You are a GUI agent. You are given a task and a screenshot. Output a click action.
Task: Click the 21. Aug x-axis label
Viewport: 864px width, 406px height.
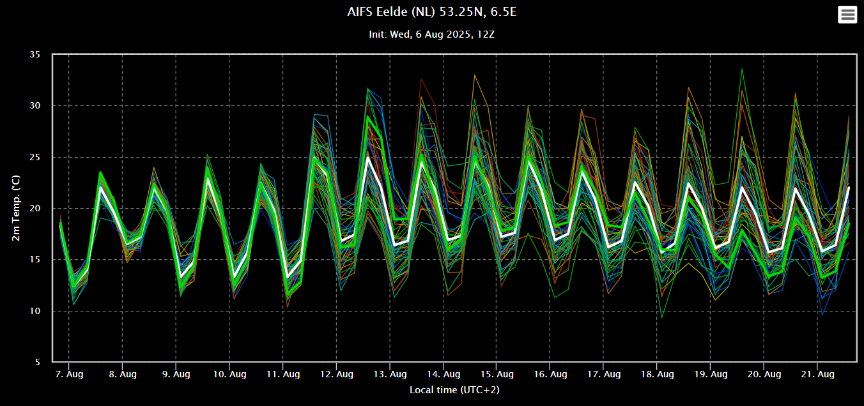click(x=817, y=374)
